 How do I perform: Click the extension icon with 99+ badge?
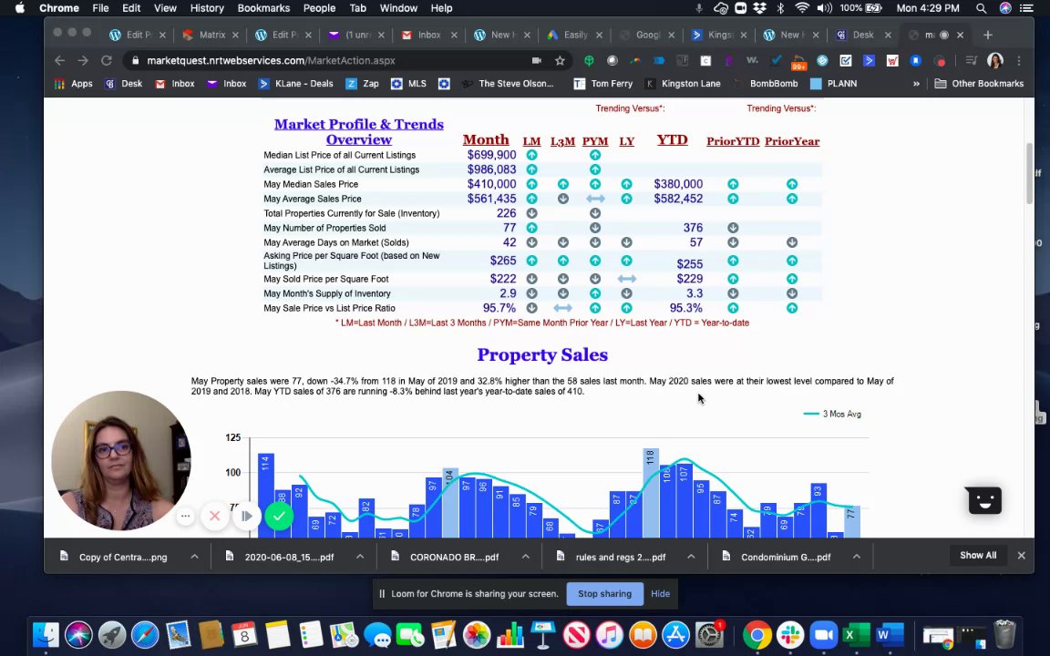tap(798, 61)
